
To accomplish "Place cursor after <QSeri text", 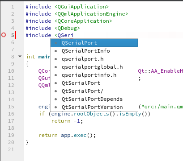I will pyautogui.click(x=73, y=35).
